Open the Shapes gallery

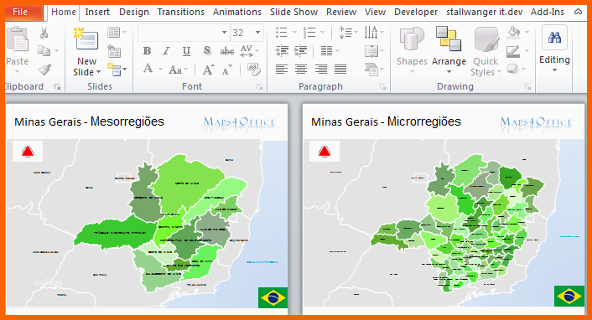point(412,50)
